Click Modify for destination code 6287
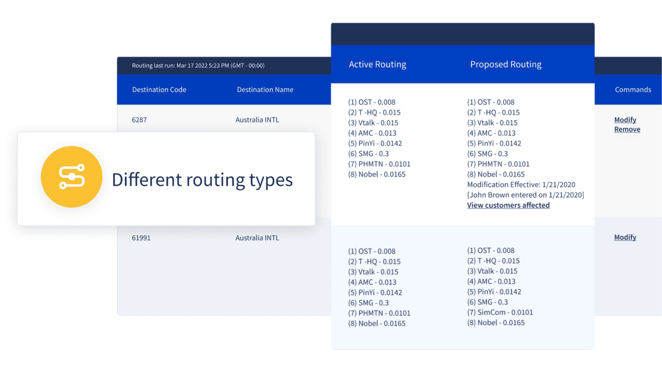Image resolution: width=662 pixels, height=371 pixels. (x=625, y=120)
